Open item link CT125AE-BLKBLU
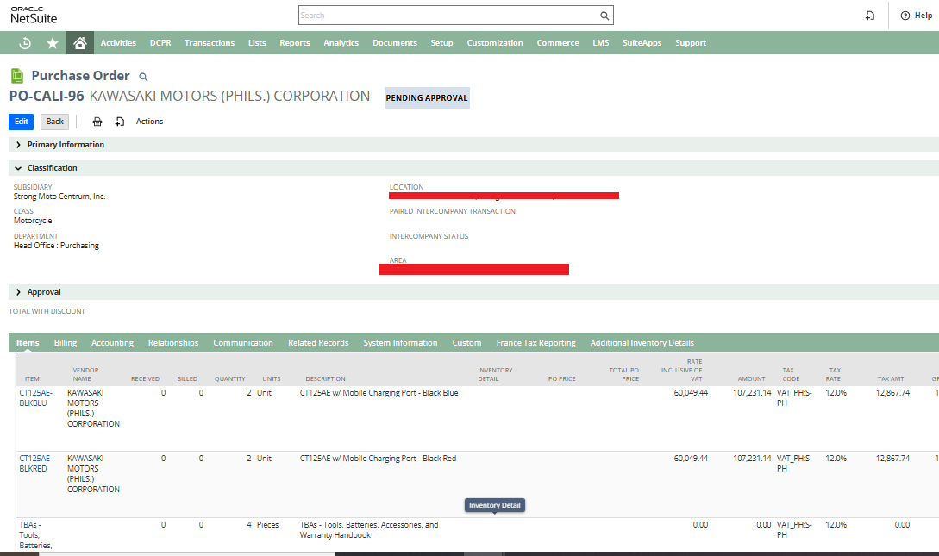 [x=36, y=398]
